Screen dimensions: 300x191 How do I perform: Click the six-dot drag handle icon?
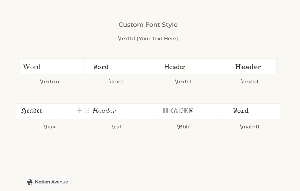[x=87, y=110]
